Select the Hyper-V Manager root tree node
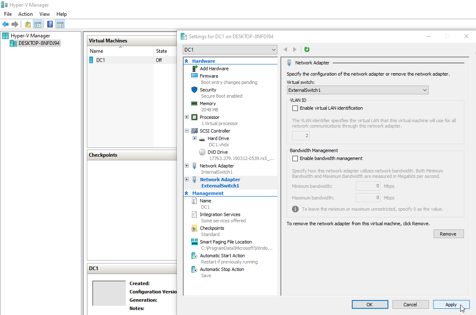 click(30, 36)
